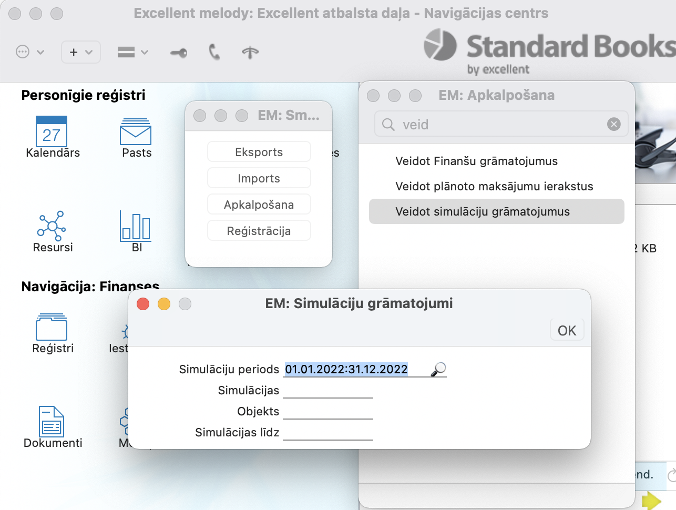Open the BI bar chart icon
Screen dimensions: 676x510
136,226
